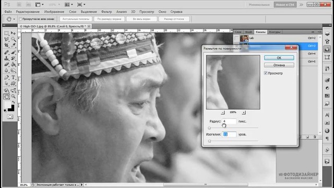
Task: Open the Adjustments panel icon in dock
Action: (x=327, y=88)
